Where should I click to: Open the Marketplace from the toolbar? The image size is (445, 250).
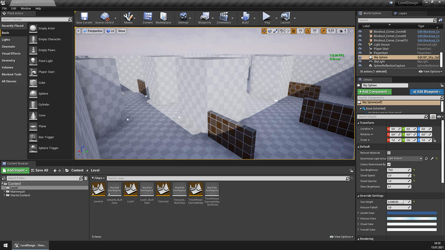coord(163,17)
